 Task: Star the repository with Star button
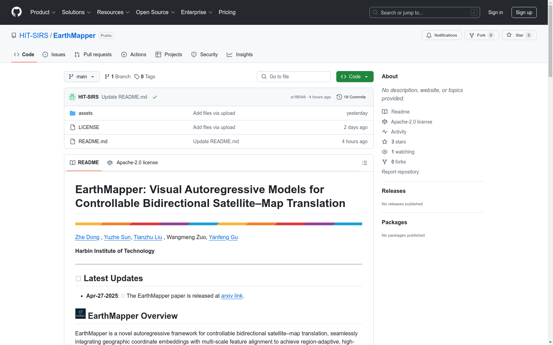pyautogui.click(x=519, y=35)
